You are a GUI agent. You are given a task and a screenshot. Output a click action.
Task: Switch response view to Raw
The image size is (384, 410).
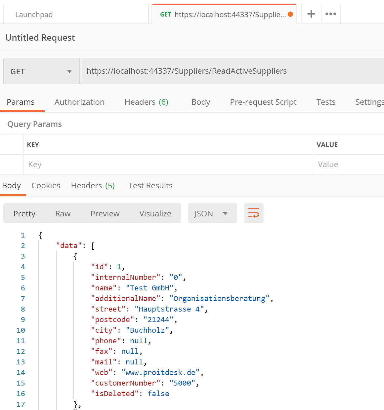click(x=63, y=214)
